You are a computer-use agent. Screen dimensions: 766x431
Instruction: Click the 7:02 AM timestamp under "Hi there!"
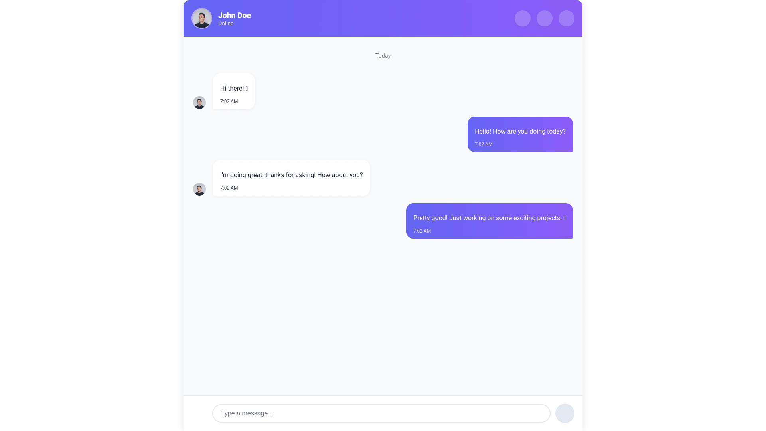(x=229, y=101)
